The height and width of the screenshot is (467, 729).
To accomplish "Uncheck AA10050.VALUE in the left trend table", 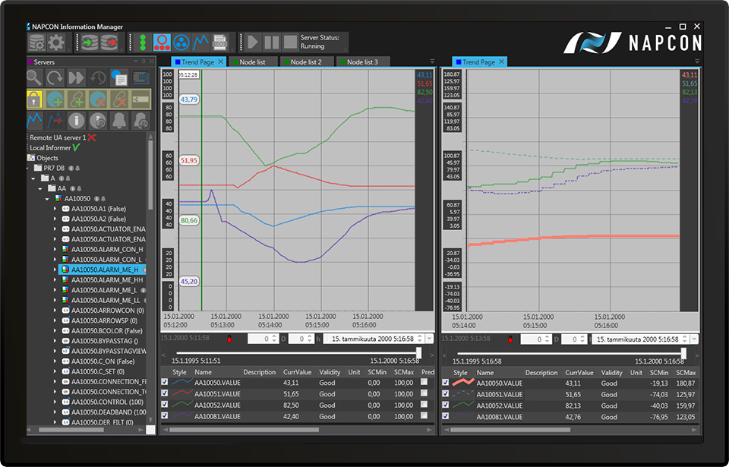I will click(x=165, y=383).
